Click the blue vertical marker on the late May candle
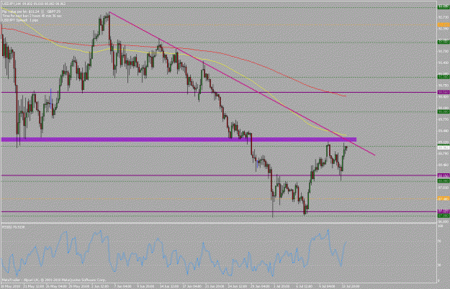 [x=51, y=98]
